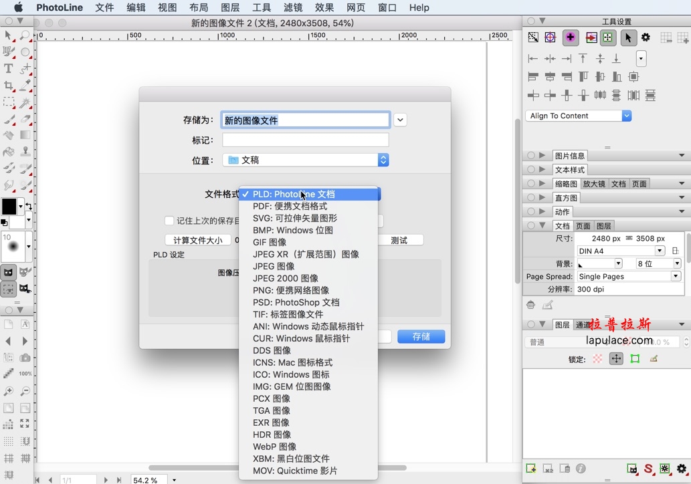Open the 文件 menu
Viewport: 691px width, 484px height.
tap(104, 7)
